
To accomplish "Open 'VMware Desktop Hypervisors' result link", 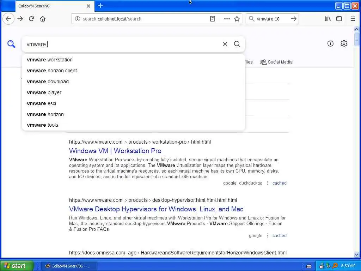I will click(156, 209).
